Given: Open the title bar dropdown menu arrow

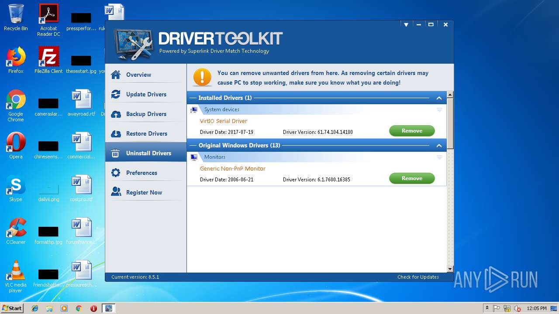Looking at the screenshot, I should pyautogui.click(x=406, y=25).
